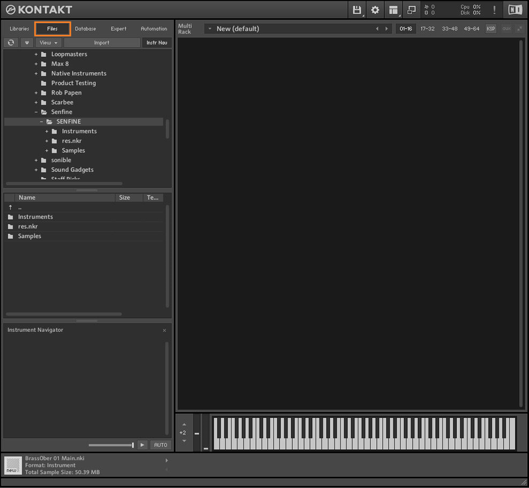
Task: Click the minimize view icon
Action: (411, 10)
